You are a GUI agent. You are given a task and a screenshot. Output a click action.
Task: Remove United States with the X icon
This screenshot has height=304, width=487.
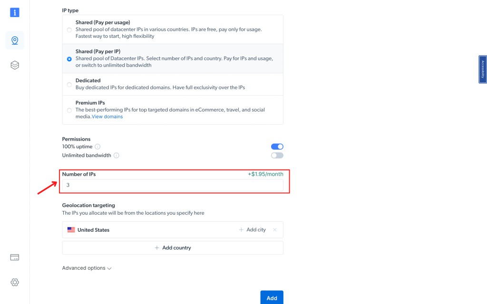pos(274,230)
